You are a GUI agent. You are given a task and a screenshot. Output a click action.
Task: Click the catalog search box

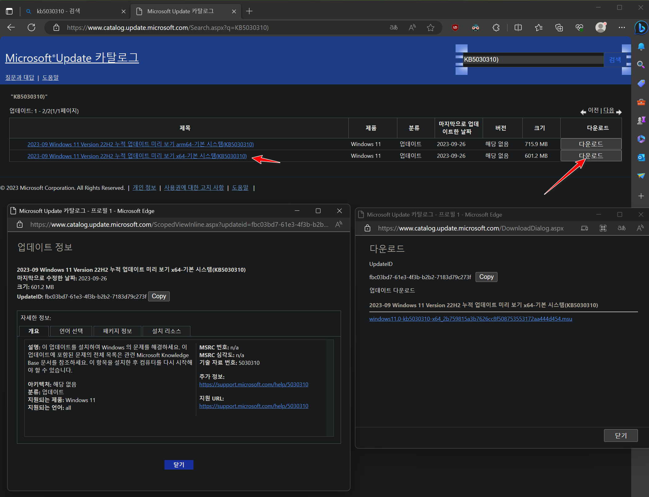(x=533, y=59)
